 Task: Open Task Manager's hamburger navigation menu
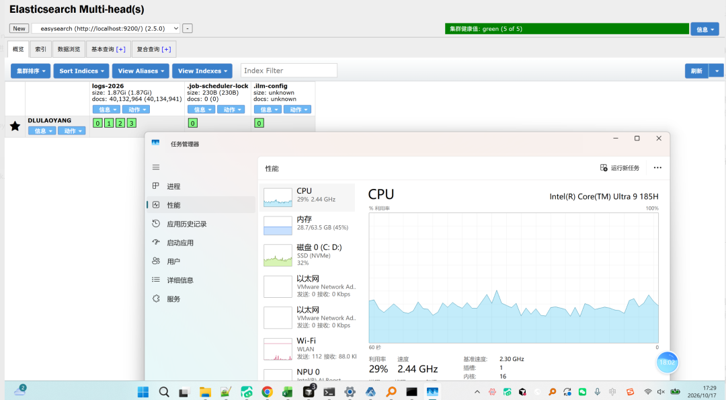click(x=156, y=167)
